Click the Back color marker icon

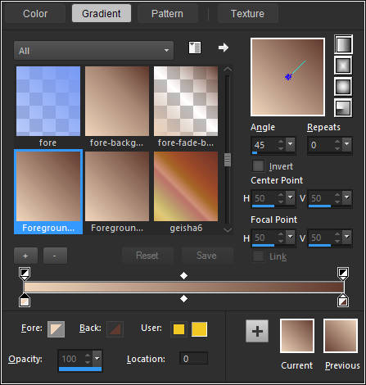point(115,329)
